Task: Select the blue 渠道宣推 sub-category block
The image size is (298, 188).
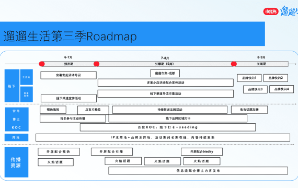Action: [x=27, y=94]
